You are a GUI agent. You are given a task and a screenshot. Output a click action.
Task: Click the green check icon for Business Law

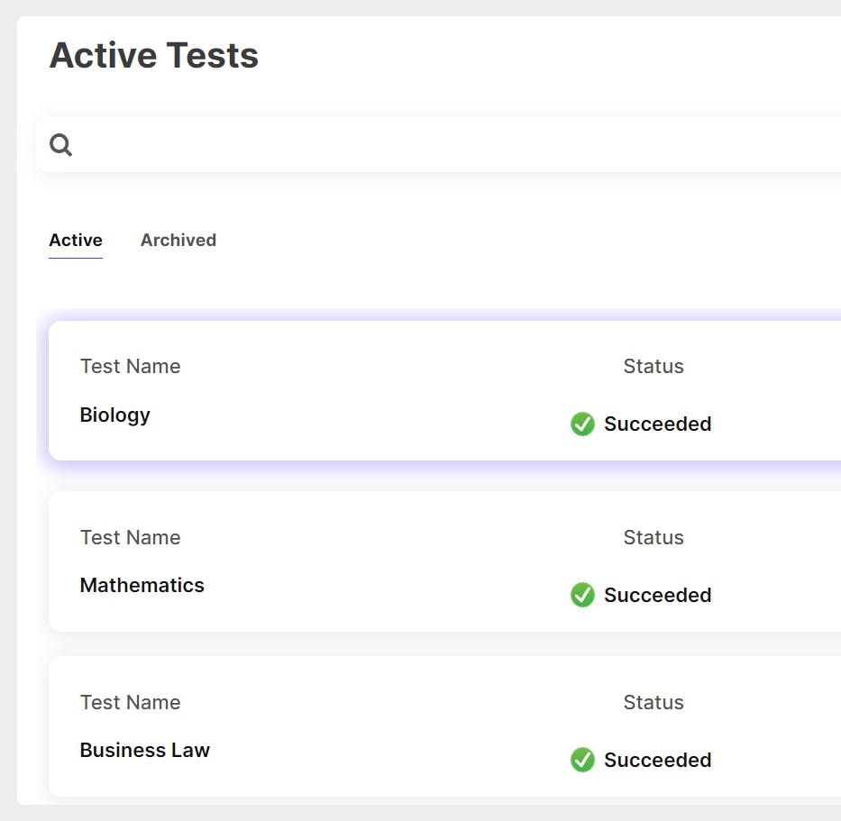point(582,760)
